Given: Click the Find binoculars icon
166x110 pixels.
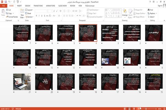Looking at the screenshot, I should (149, 10).
